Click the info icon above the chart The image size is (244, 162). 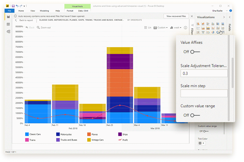click(185, 28)
